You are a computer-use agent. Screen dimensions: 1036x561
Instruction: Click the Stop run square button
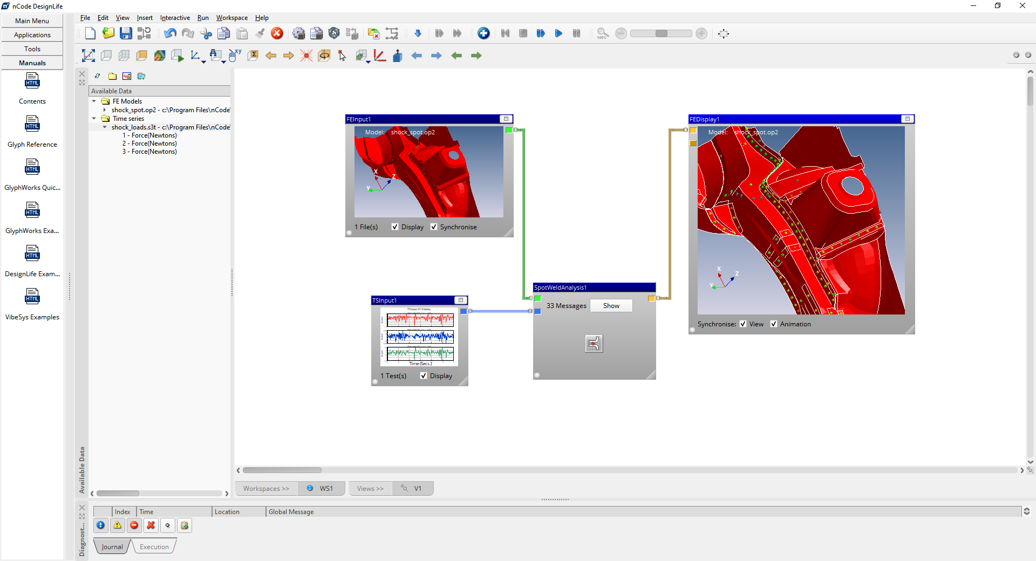tap(523, 33)
